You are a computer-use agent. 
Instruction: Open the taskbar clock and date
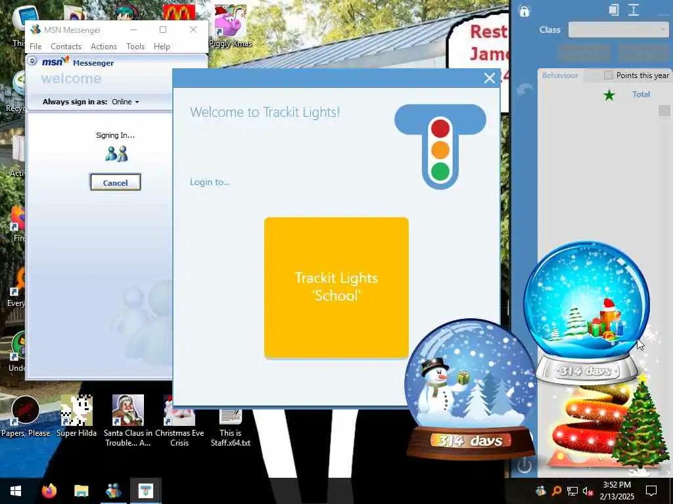pyautogui.click(x=616, y=491)
